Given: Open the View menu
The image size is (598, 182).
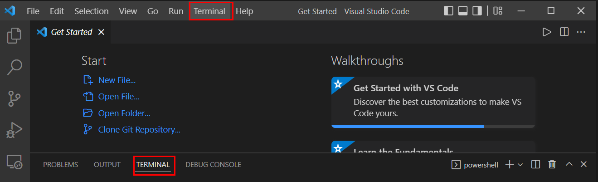Looking at the screenshot, I should click(x=128, y=11).
